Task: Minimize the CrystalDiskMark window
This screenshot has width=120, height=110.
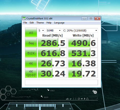Action: 84,18
